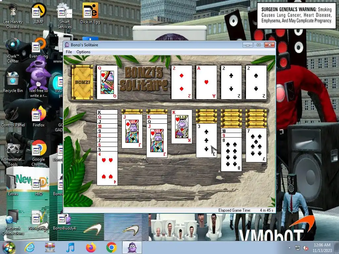Open the Recycle Bin
The height and width of the screenshot is (254, 339).
13,82
